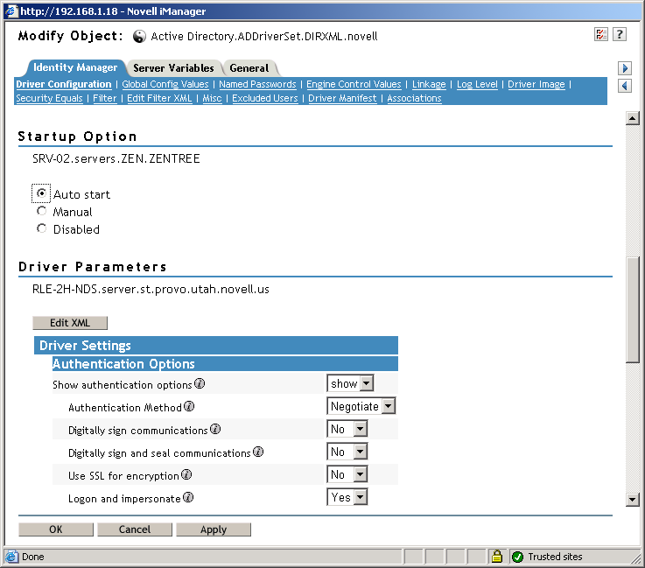Viewport: 645px width, 568px height.
Task: Switch to the Identity Manager tab
Action: 75,67
